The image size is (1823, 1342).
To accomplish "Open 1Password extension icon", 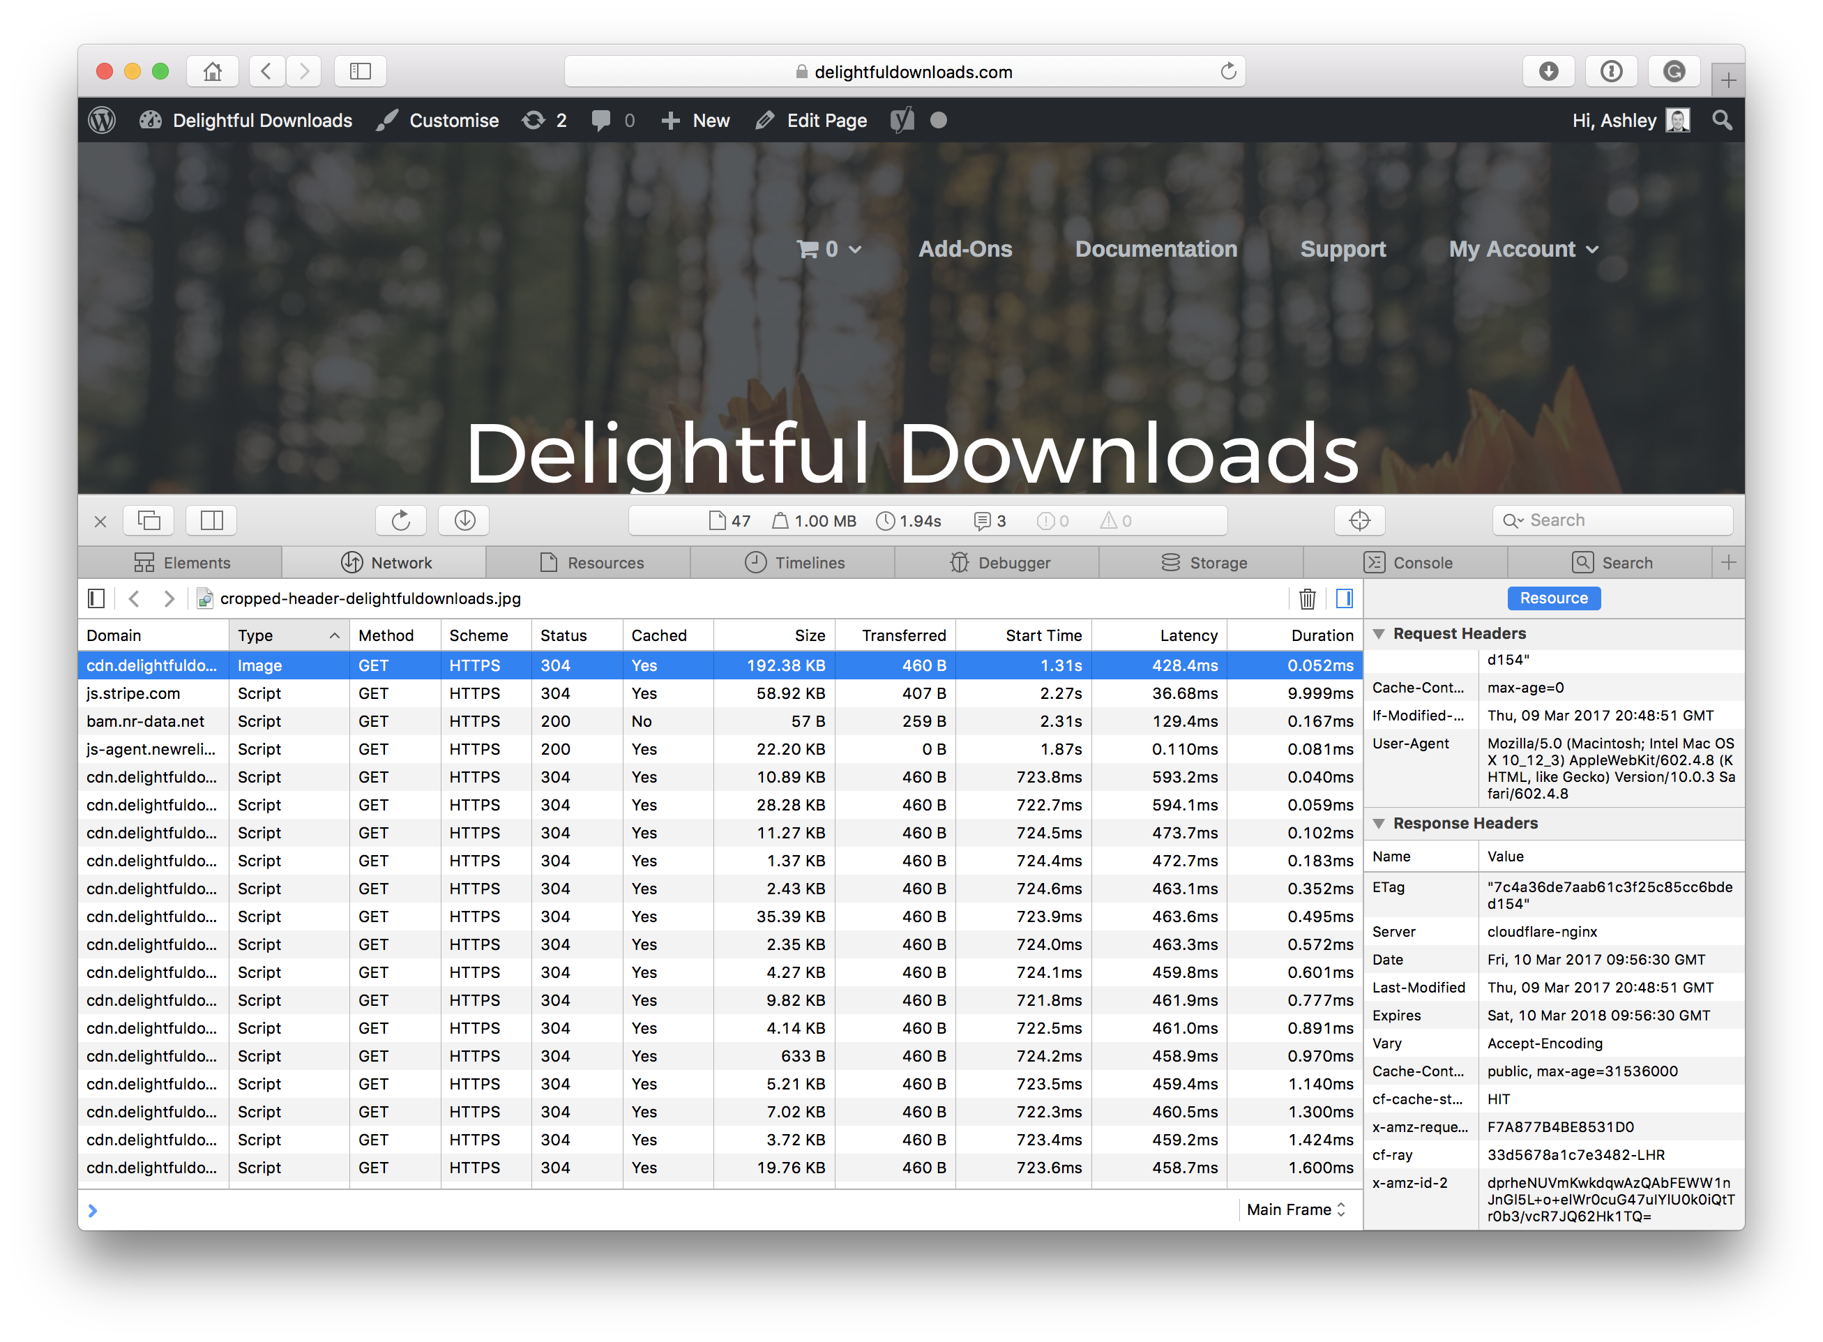I will (x=1611, y=71).
